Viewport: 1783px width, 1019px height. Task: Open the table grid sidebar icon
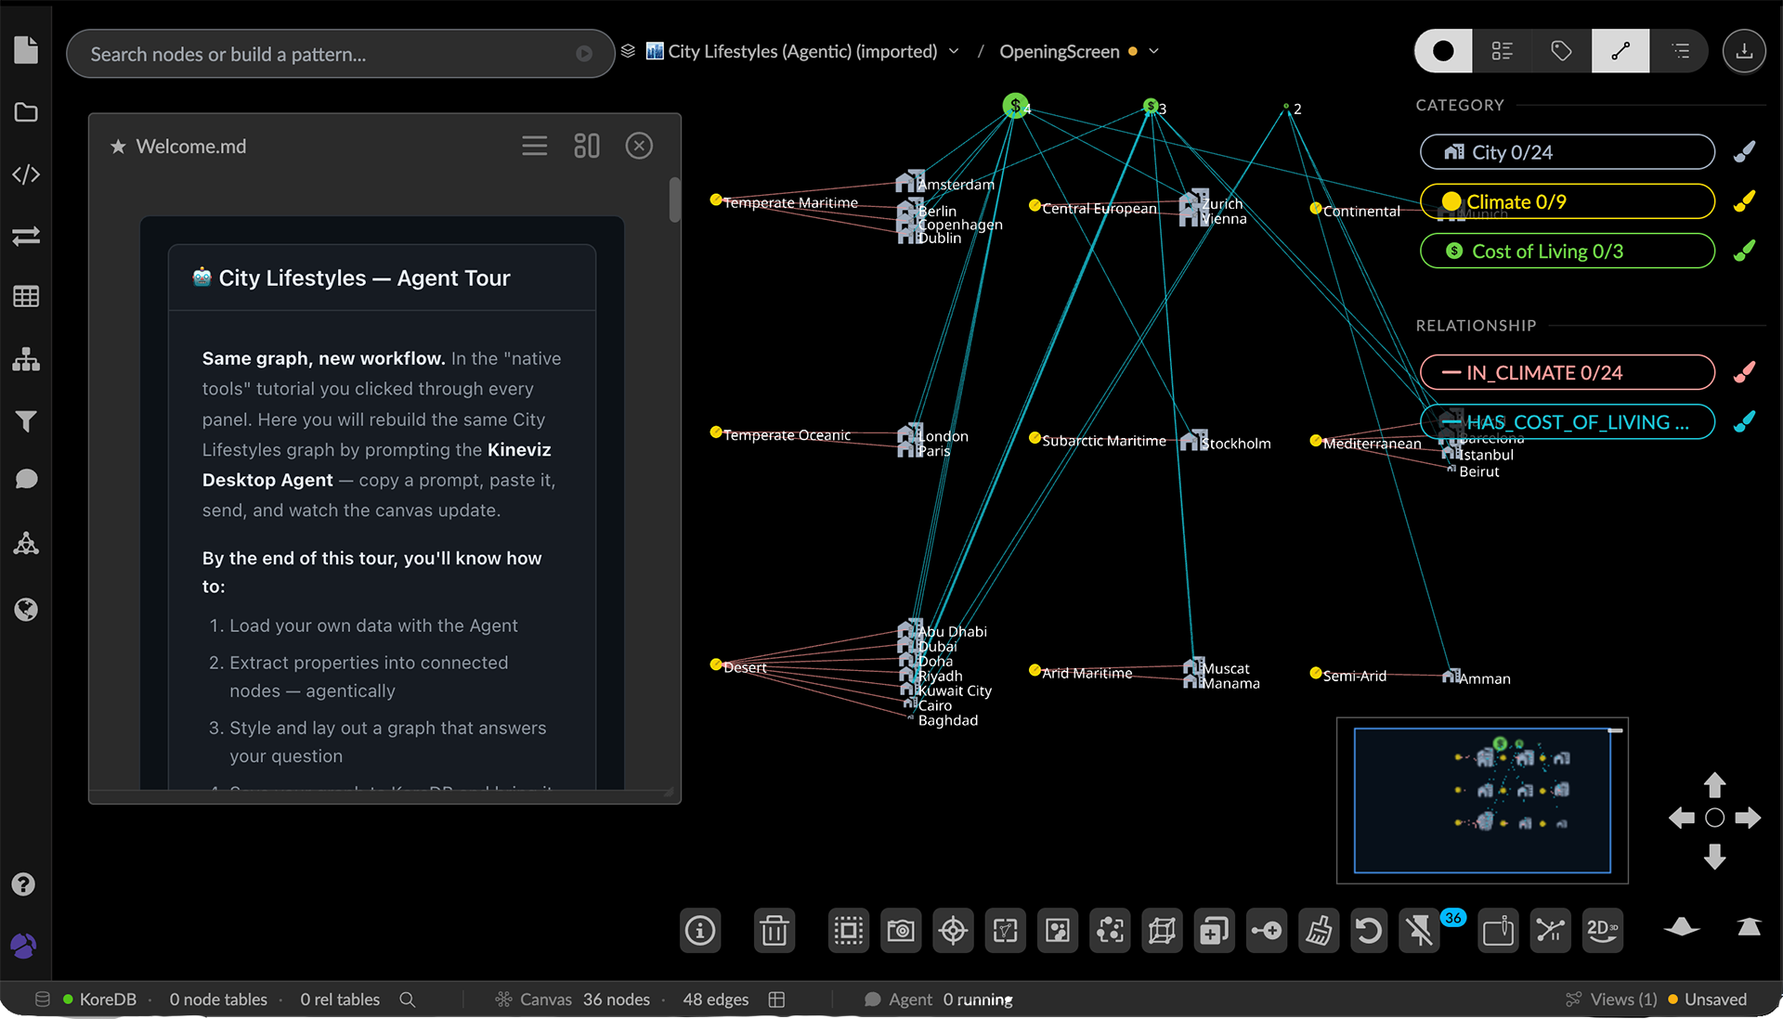pyautogui.click(x=26, y=297)
